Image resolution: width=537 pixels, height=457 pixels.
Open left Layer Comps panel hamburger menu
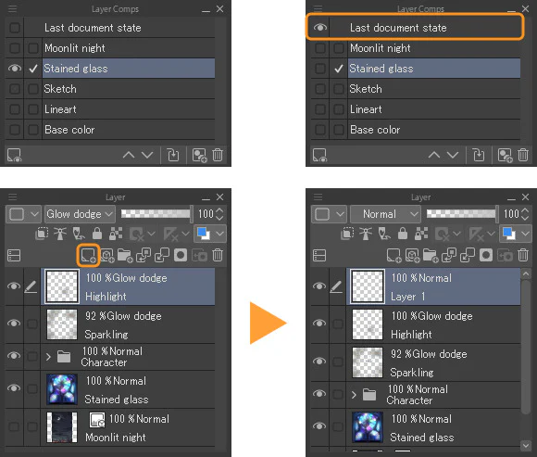tap(13, 8)
